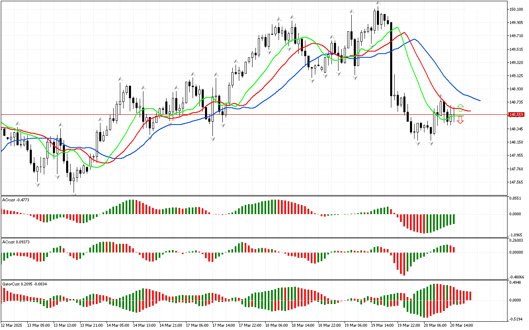Select the current price tag 148.559

coord(517,115)
